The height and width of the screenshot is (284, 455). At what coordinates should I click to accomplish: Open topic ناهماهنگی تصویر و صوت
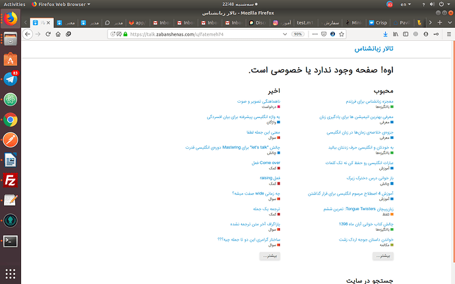[258, 101]
